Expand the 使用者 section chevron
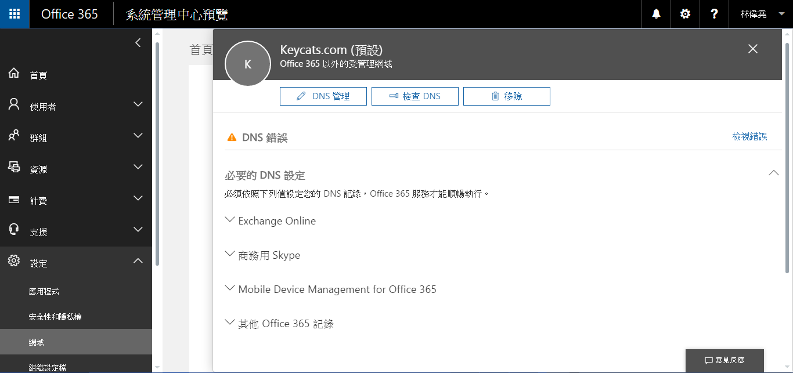This screenshot has height=373, width=793. (138, 104)
